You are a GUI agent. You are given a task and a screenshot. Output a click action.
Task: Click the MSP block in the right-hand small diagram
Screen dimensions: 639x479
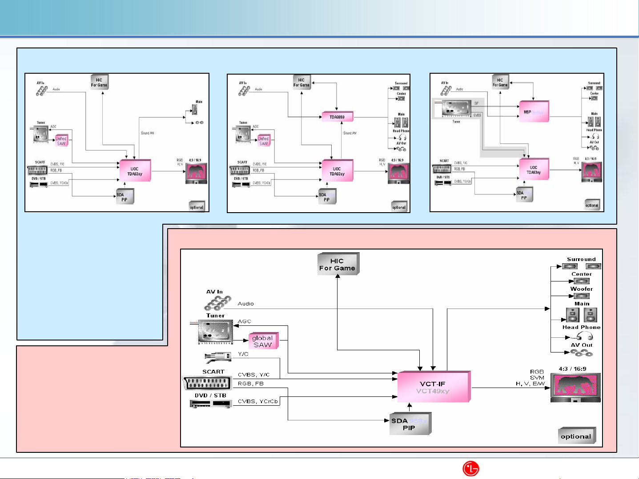(x=534, y=111)
